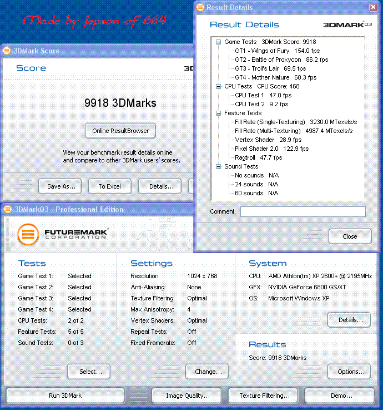
Task: Click the 3DMARK03 logo in Result Details
Action: (x=347, y=24)
